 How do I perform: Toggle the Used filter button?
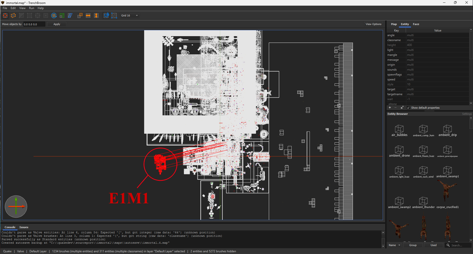(x=434, y=245)
